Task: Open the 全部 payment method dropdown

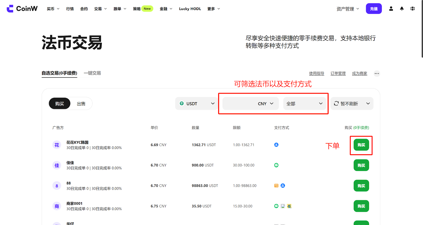Action: point(304,104)
